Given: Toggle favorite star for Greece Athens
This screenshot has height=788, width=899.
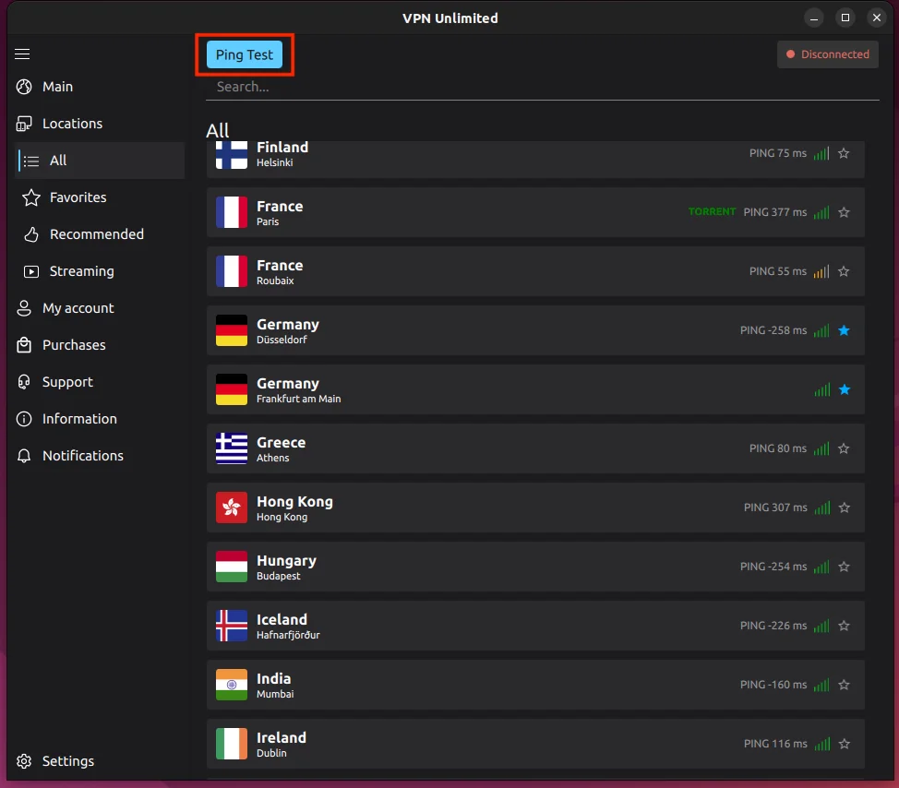Looking at the screenshot, I should [x=844, y=448].
